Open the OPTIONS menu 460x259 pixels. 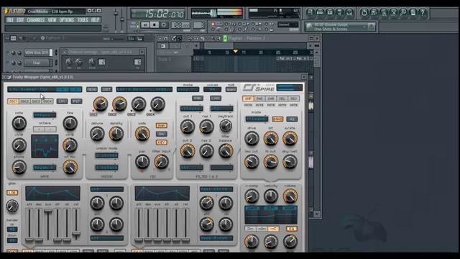click(67, 20)
